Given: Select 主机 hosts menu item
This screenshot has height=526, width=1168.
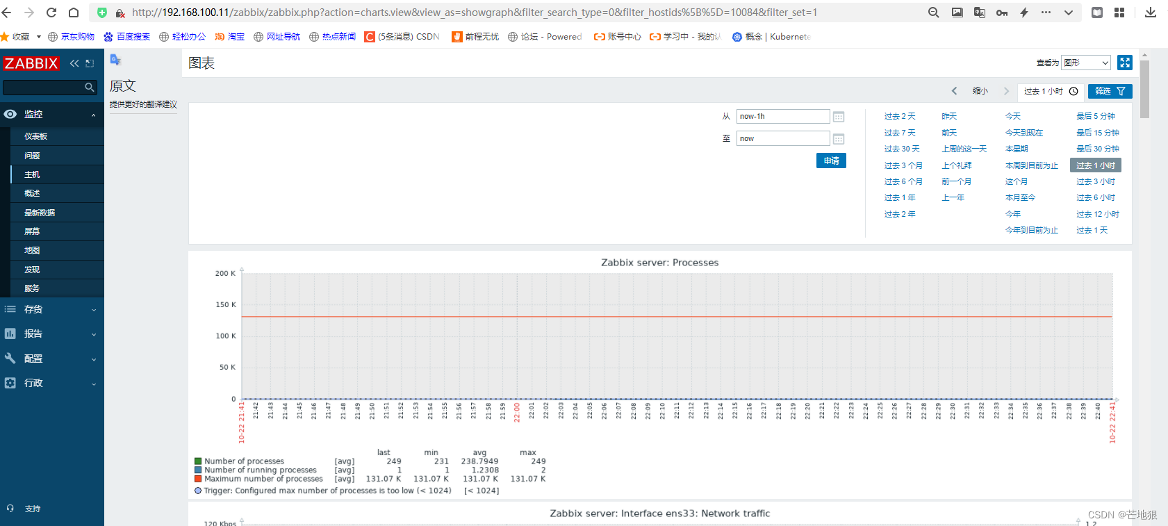Looking at the screenshot, I should [57, 174].
